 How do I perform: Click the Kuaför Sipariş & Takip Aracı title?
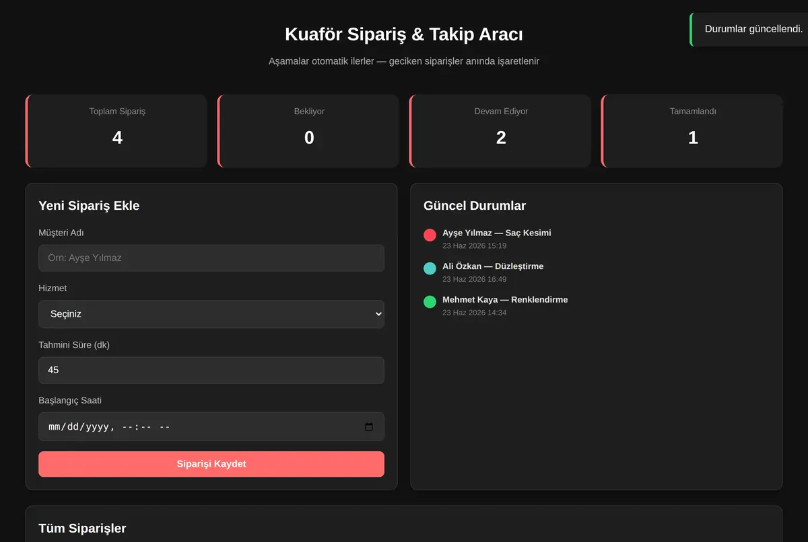click(404, 34)
